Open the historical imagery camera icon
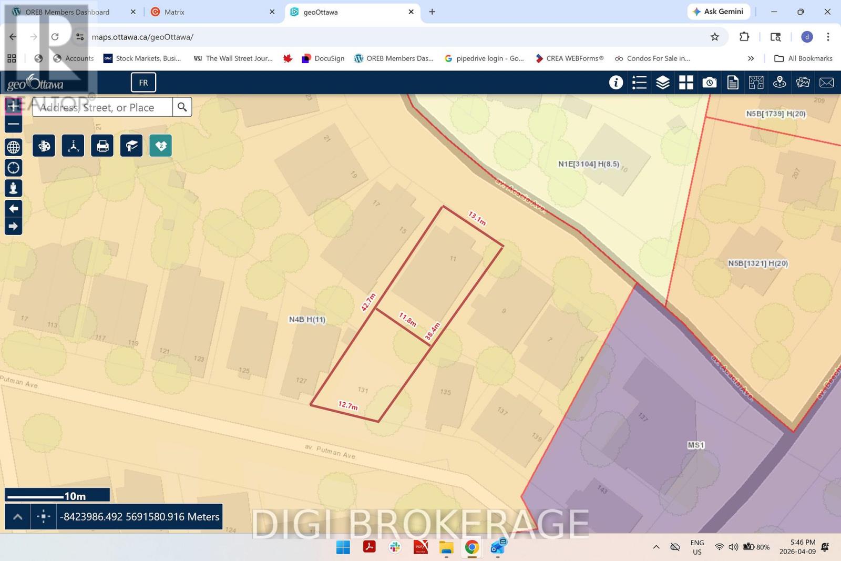The image size is (841, 561). 710,83
